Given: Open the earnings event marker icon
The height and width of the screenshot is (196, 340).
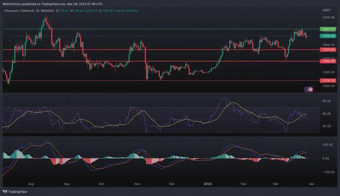Looking at the screenshot, I should point(307,89).
